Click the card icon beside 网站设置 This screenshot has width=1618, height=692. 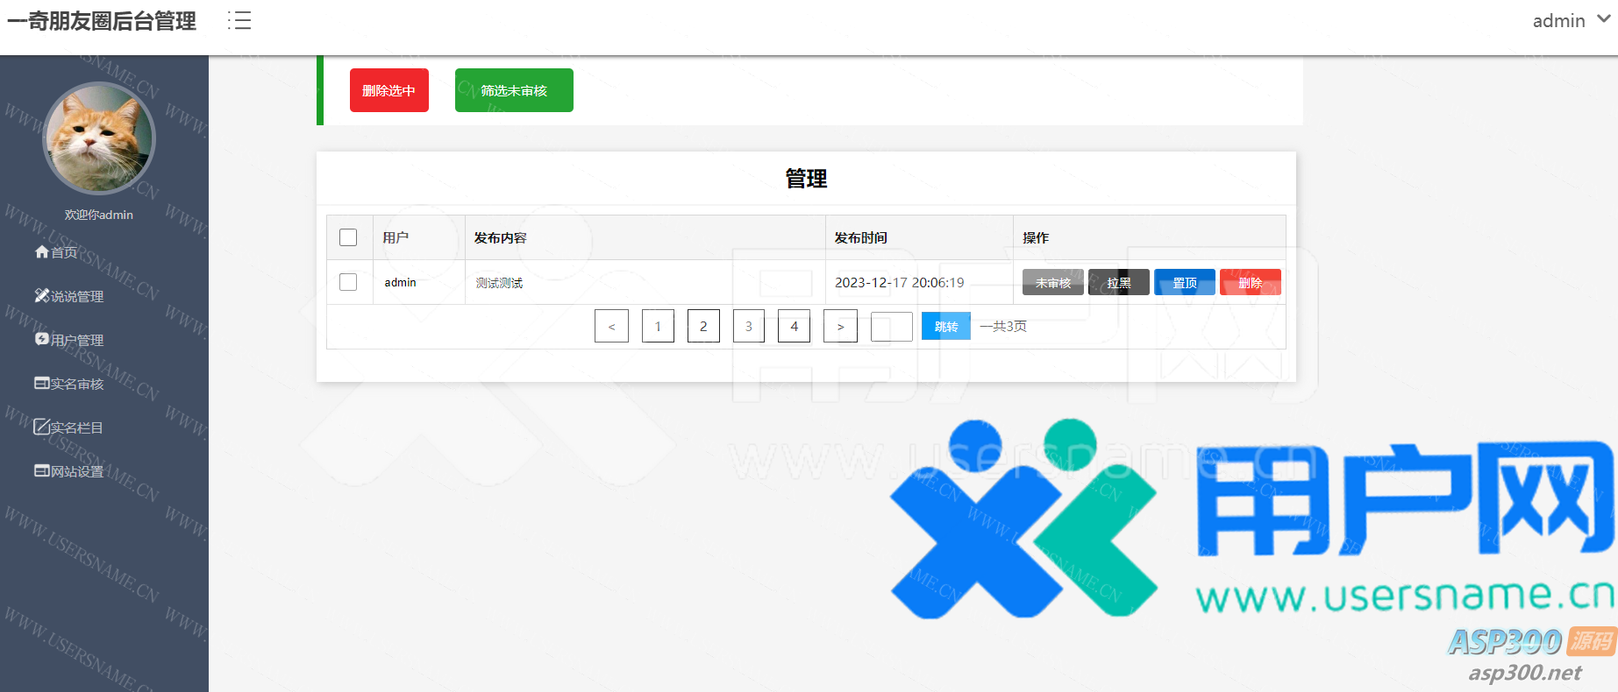(42, 470)
